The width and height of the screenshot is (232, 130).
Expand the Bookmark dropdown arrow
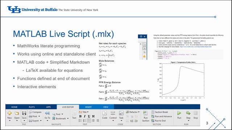tap(68, 118)
